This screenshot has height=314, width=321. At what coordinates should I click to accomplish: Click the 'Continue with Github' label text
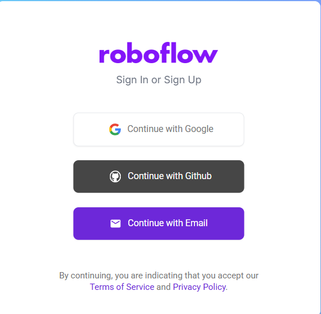(170, 176)
